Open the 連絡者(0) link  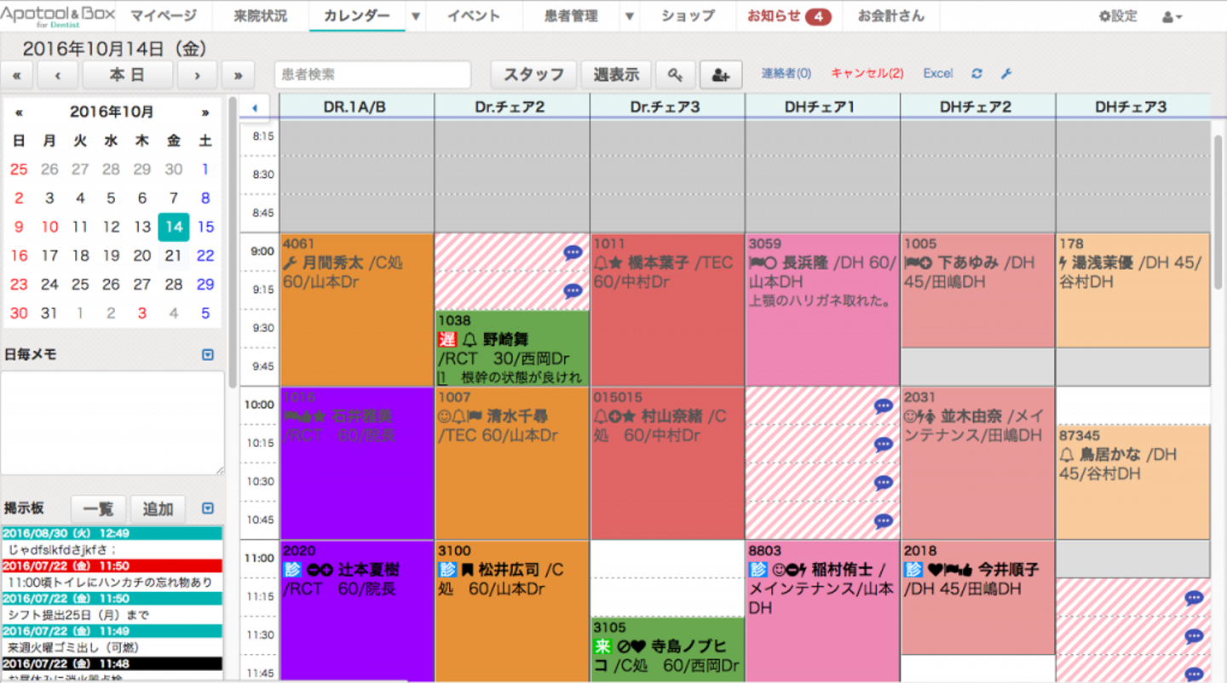point(786,74)
